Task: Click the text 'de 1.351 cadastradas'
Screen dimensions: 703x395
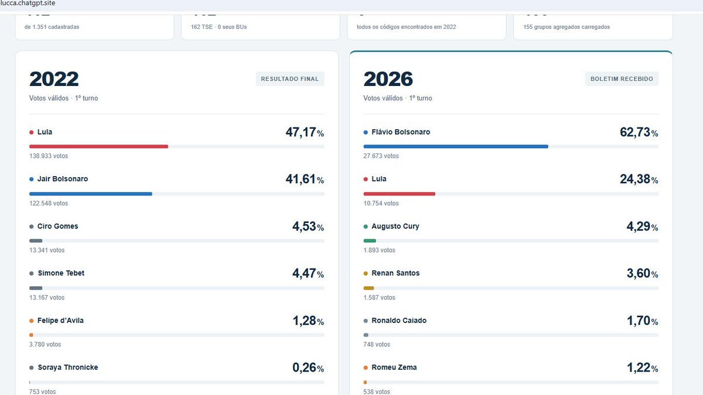Action: 52,27
